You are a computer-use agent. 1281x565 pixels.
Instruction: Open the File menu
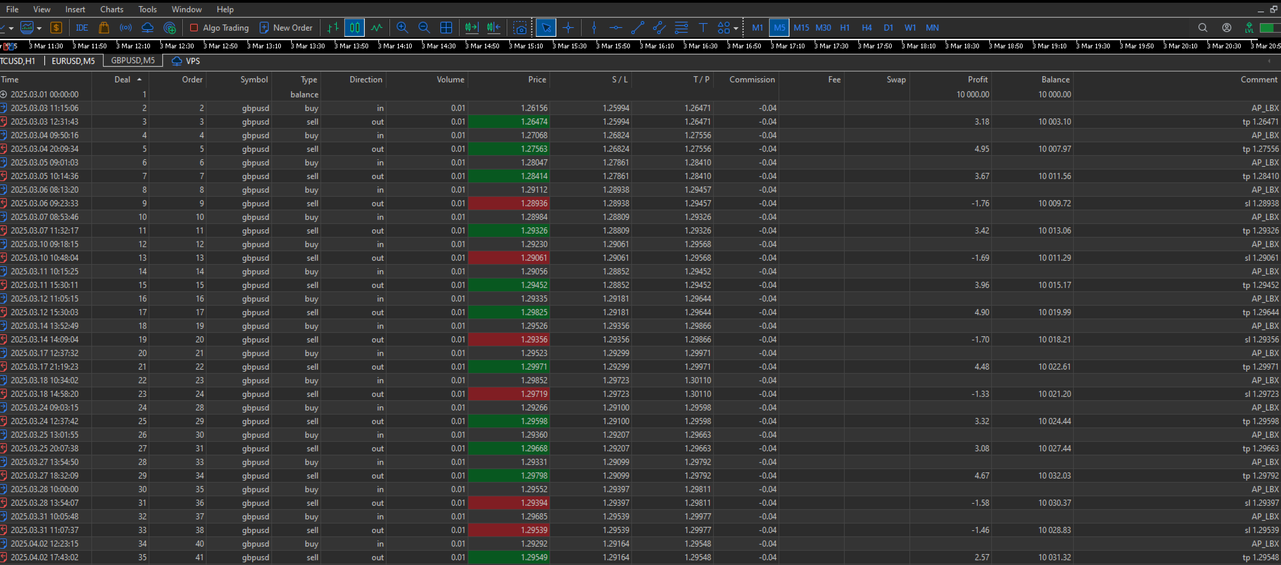pyautogui.click(x=12, y=10)
